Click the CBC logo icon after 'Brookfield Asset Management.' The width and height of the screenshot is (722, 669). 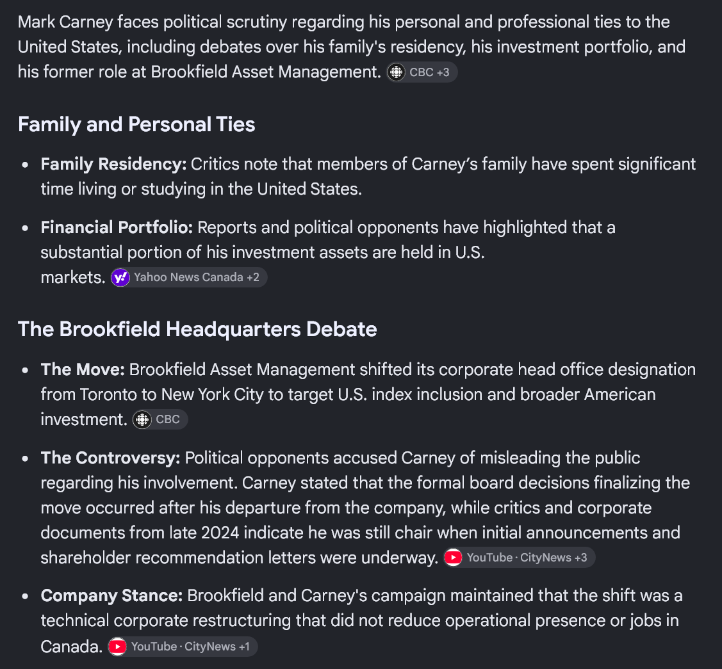point(396,72)
